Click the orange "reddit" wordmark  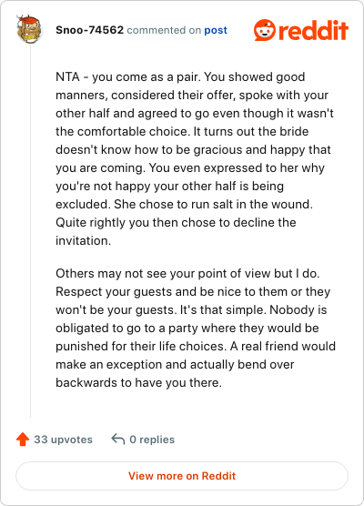click(313, 30)
